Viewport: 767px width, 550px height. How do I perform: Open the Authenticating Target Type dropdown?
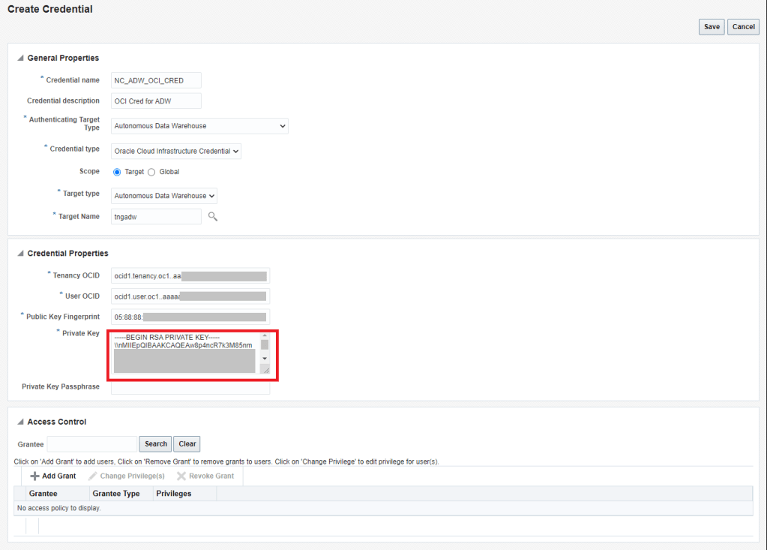[x=199, y=126]
